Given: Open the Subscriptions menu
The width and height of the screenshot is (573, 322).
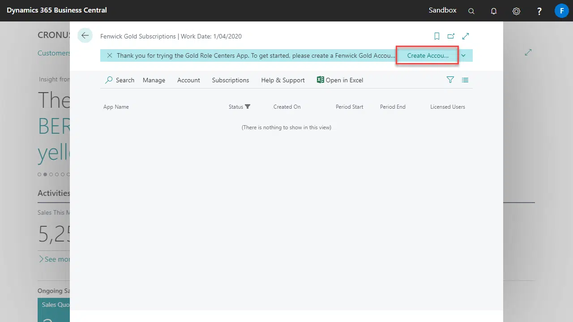Looking at the screenshot, I should pyautogui.click(x=231, y=80).
